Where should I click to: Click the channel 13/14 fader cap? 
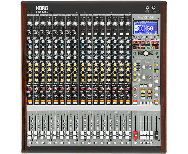(95, 135)
